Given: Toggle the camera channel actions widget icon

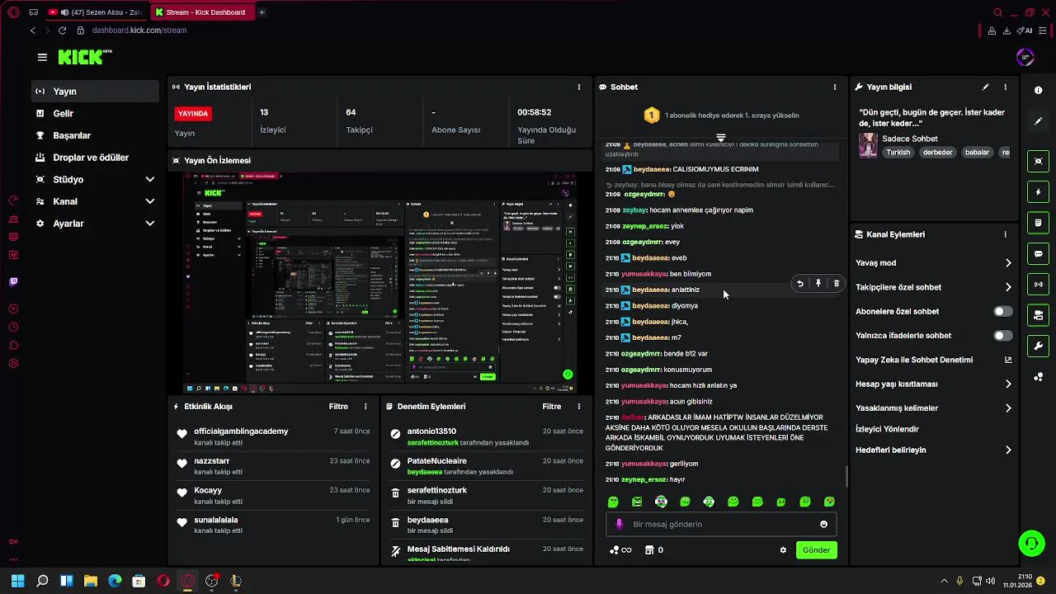Looking at the screenshot, I should coord(1038,315).
